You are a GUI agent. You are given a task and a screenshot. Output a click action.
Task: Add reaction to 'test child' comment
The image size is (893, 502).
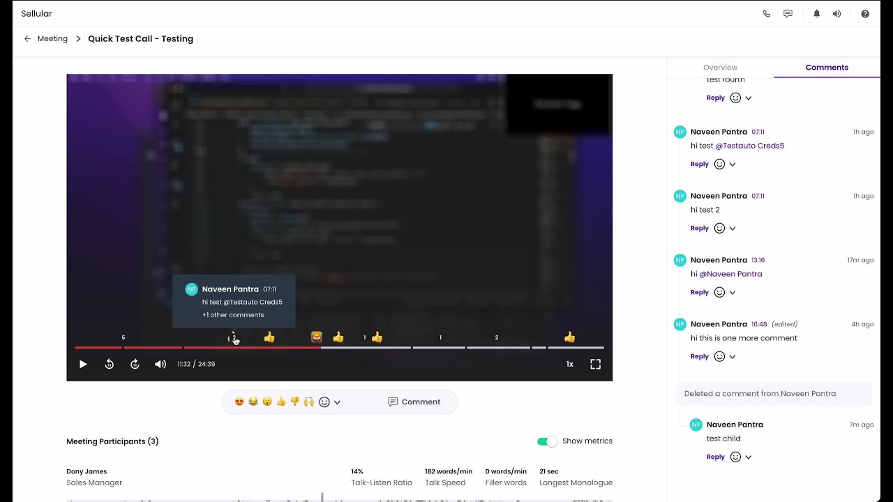pyautogui.click(x=735, y=457)
